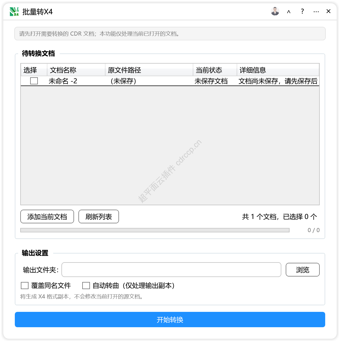Click the 详细信息 column header
340x342 pixels.
(278, 70)
